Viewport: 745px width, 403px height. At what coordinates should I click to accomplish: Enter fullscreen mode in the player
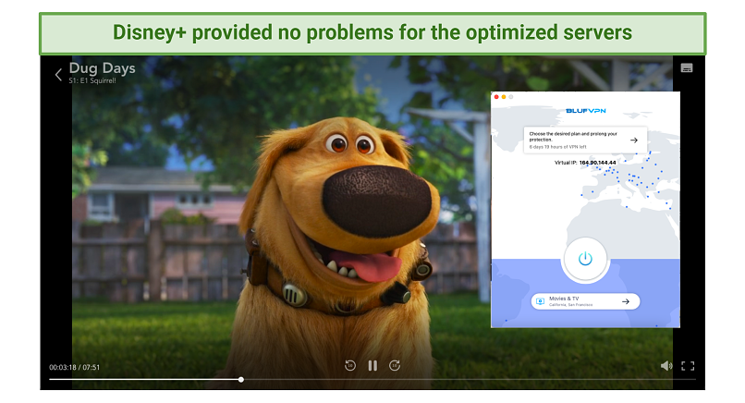[688, 365]
